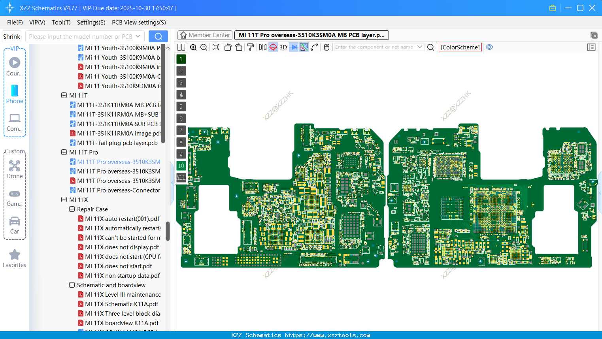Select the split view icon on the toolbar

click(181, 47)
